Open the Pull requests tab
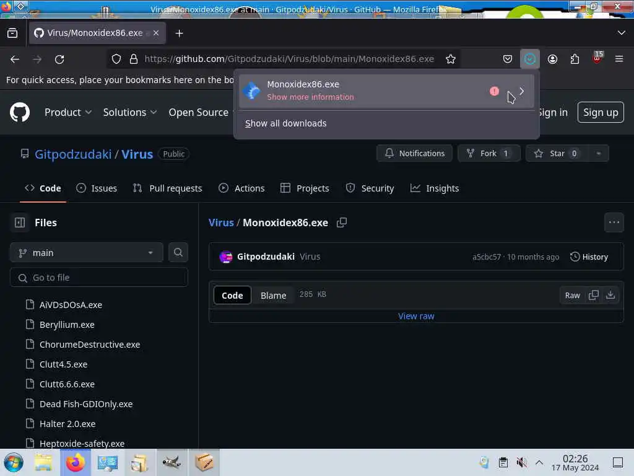 167,188
